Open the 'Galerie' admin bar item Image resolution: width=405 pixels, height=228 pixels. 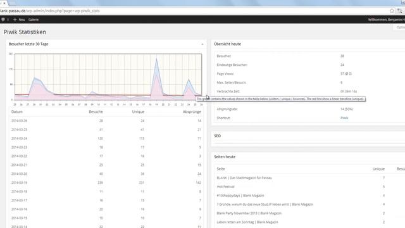tap(34, 20)
